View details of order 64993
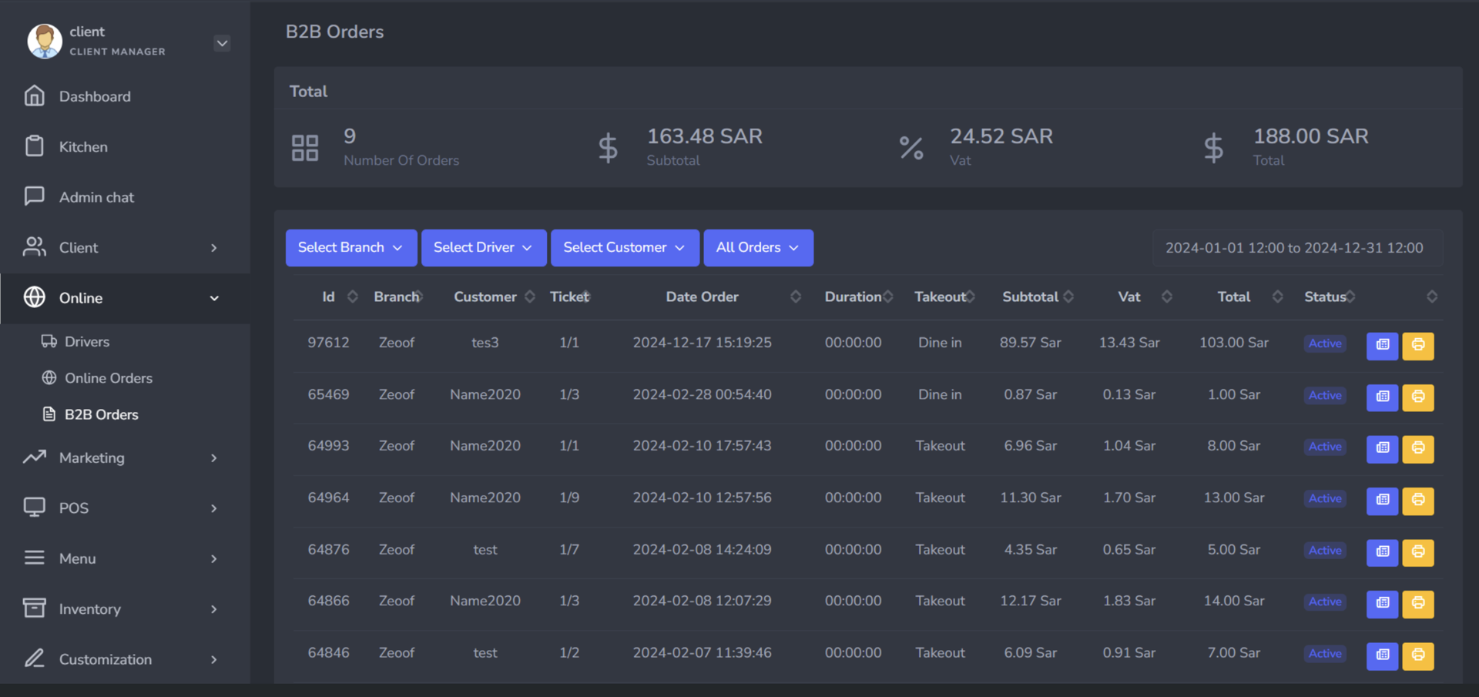This screenshot has height=697, width=1479. coord(1383,448)
